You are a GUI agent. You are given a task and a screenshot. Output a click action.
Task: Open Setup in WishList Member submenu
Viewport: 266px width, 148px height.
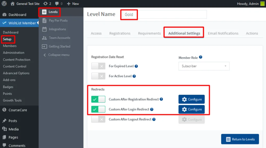(x=7, y=39)
